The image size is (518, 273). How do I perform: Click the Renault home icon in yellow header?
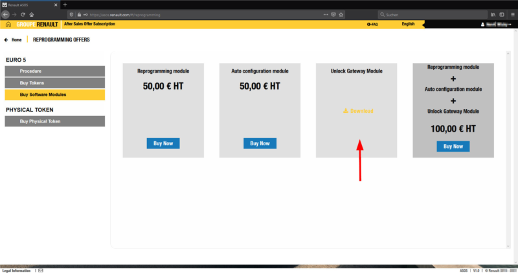(8, 25)
